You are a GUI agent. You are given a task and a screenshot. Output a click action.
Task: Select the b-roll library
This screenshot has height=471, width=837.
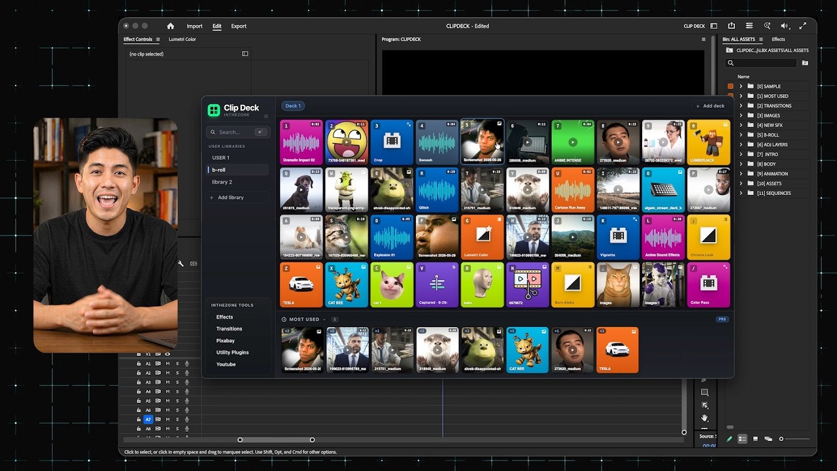click(x=238, y=169)
